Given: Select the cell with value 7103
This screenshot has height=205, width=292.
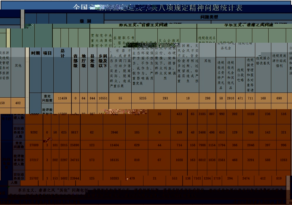Looking at the screenshot, I should tap(197, 178).
